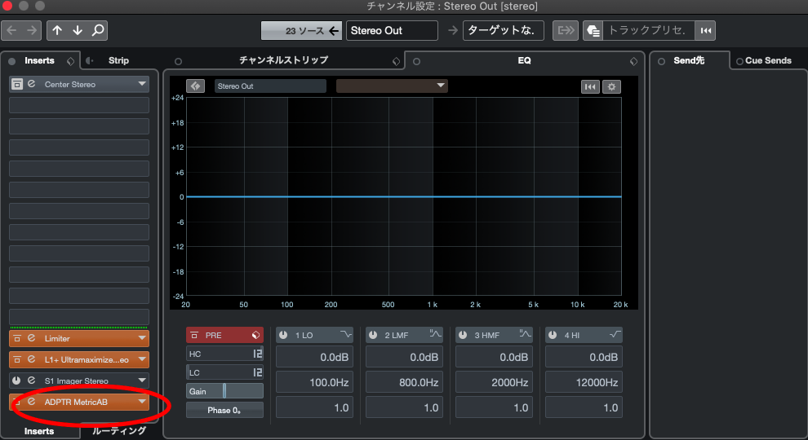Image resolution: width=808 pixels, height=440 pixels.
Task: Click the output chain arrow icon
Action: coord(566,30)
